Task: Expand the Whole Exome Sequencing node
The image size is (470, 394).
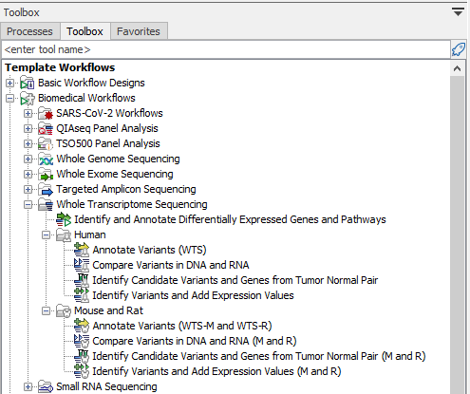Action: [28, 174]
